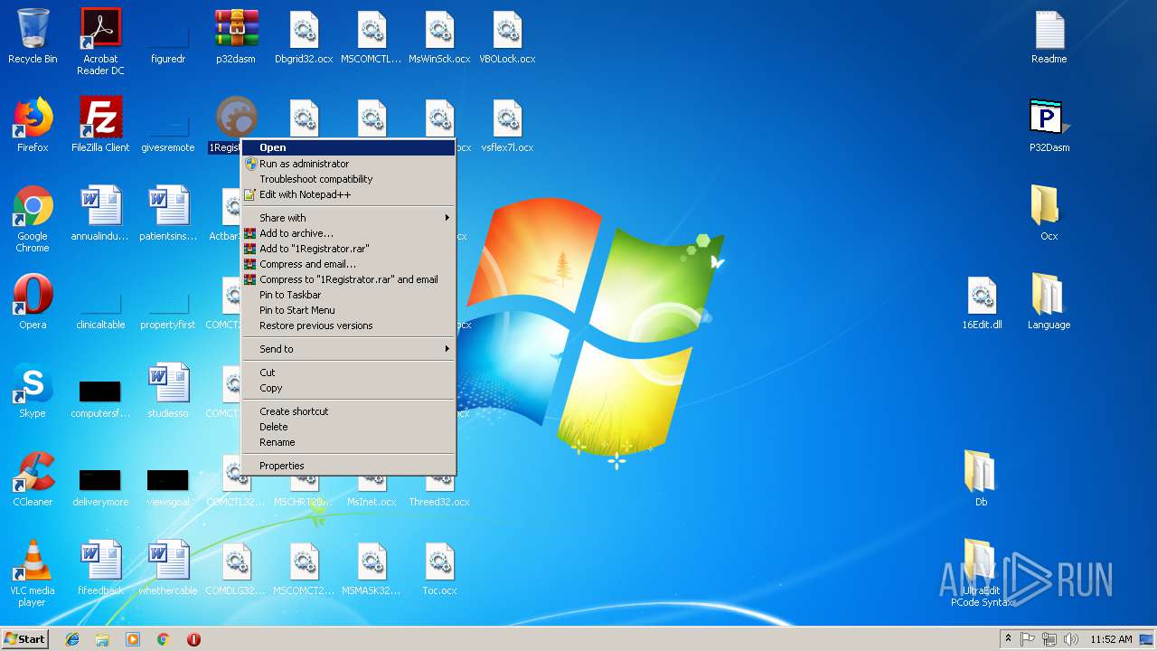Choose Add to archive... option
Image resolution: width=1157 pixels, height=651 pixels.
(x=349, y=233)
